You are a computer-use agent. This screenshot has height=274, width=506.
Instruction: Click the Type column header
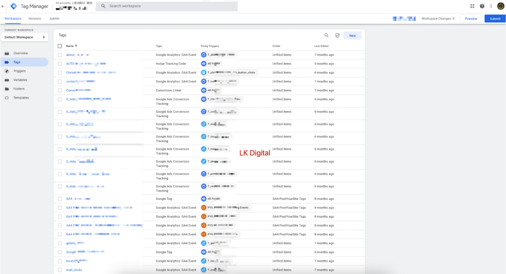tap(159, 46)
